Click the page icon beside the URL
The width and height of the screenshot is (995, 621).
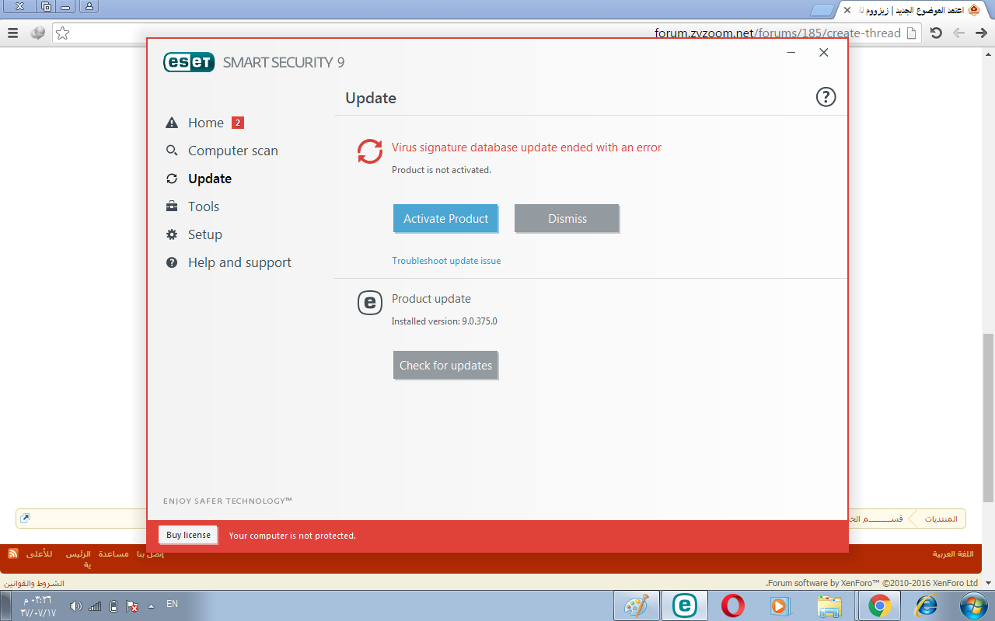pos(912,33)
